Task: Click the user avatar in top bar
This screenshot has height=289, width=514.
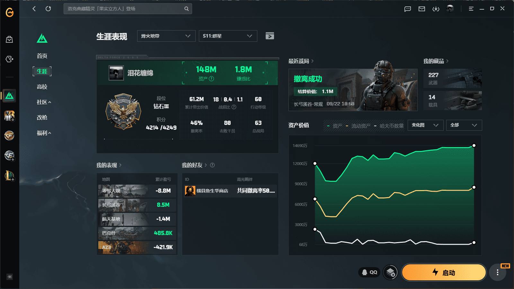Action: pyautogui.click(x=450, y=9)
